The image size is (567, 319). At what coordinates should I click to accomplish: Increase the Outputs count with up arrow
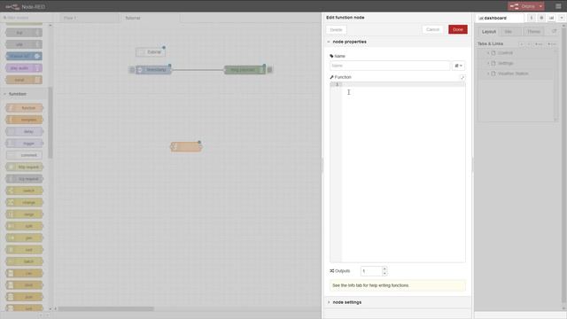384,268
